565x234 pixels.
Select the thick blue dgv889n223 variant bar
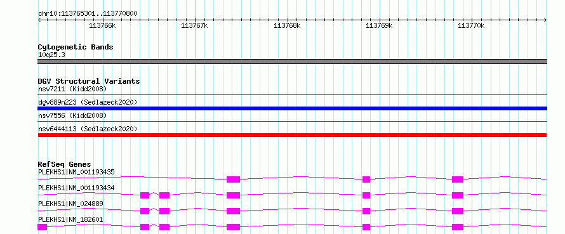[292, 108]
